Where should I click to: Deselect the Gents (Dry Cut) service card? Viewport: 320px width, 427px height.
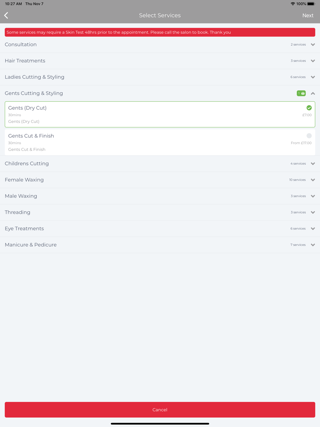[x=160, y=114]
